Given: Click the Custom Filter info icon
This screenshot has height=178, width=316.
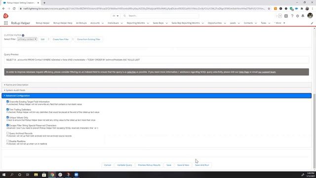Looking at the screenshot, I should 23,35.
